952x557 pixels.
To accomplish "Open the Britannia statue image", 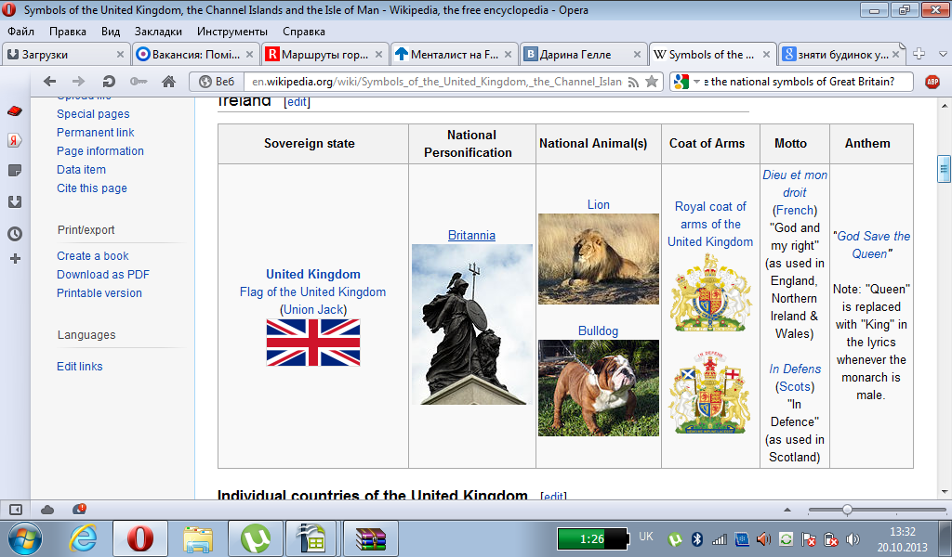I will pyautogui.click(x=472, y=324).
